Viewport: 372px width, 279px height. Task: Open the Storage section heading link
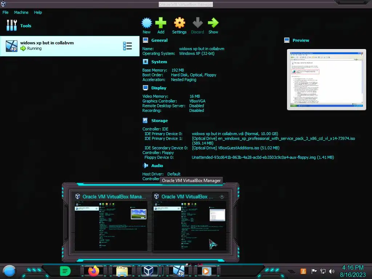tap(159, 121)
